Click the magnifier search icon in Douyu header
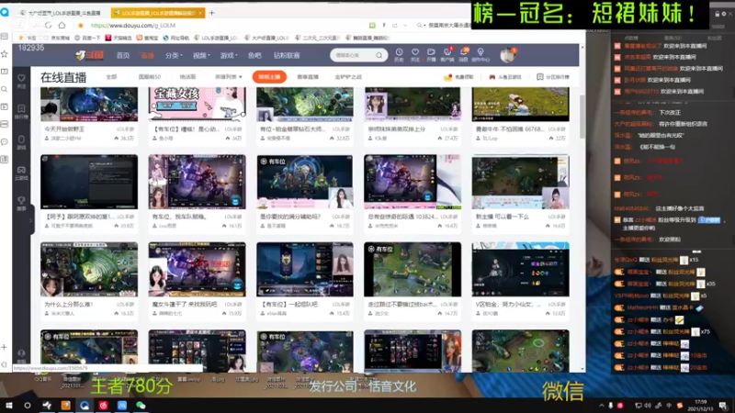Image resolution: width=735 pixels, height=413 pixels. 379,55
